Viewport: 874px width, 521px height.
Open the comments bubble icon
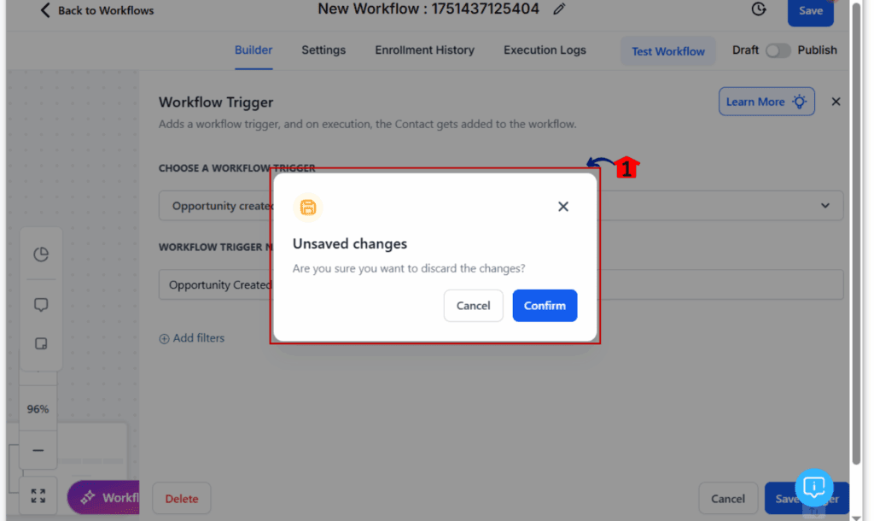[x=41, y=305]
